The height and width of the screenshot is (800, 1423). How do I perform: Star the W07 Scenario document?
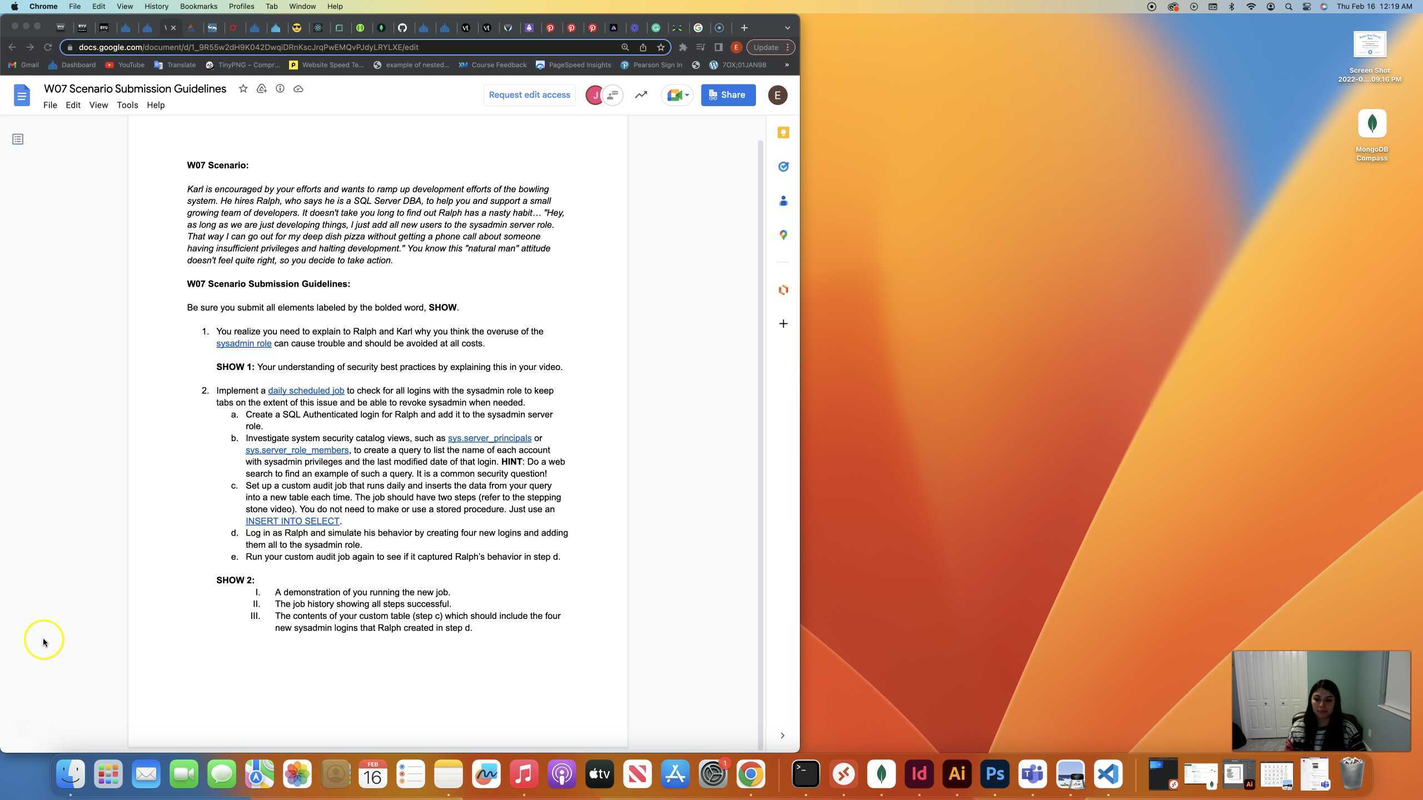(x=243, y=89)
